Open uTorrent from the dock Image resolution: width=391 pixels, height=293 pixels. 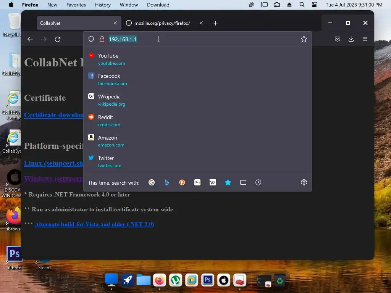[176, 280]
